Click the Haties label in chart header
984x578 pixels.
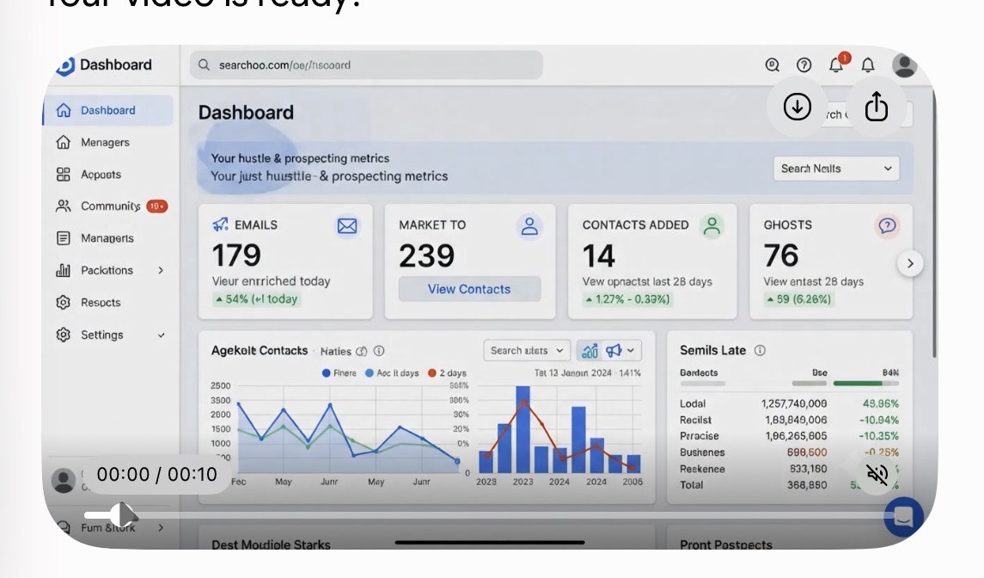[336, 351]
